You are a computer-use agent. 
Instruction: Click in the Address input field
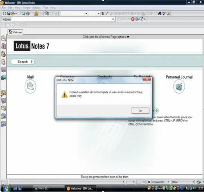tap(61, 19)
